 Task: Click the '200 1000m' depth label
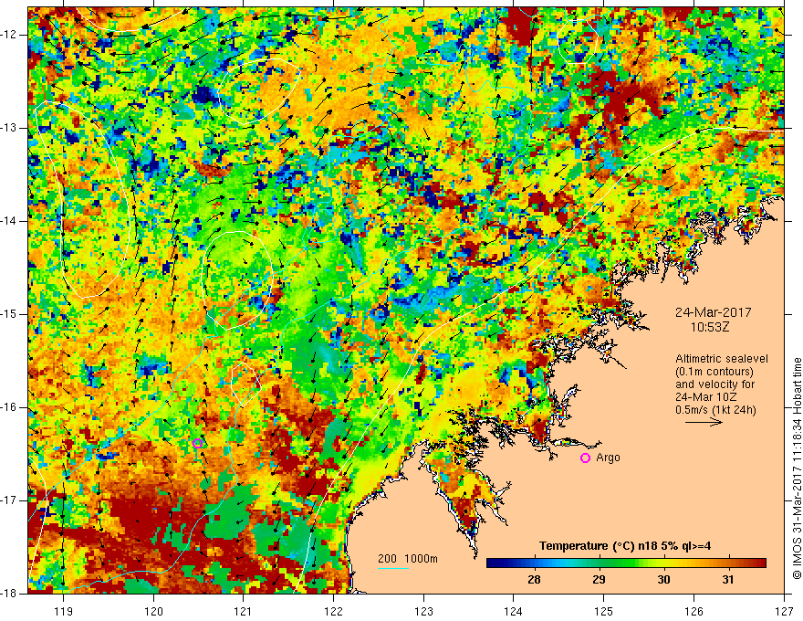[408, 559]
